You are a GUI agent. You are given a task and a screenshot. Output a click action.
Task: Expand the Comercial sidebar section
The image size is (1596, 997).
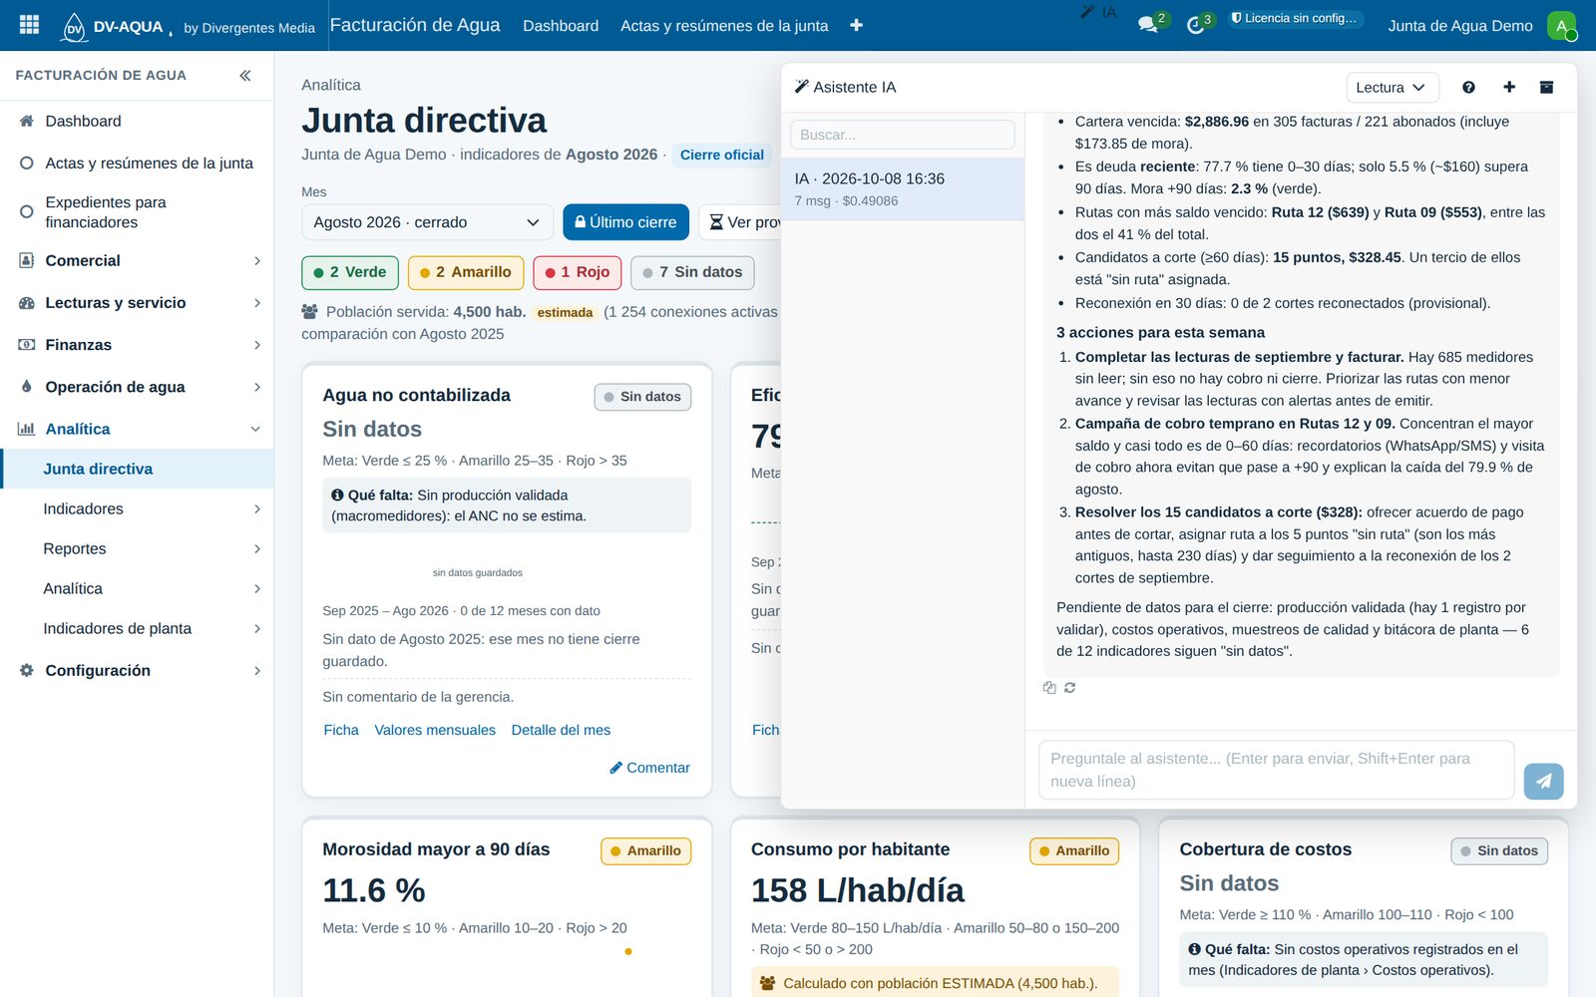[137, 261]
